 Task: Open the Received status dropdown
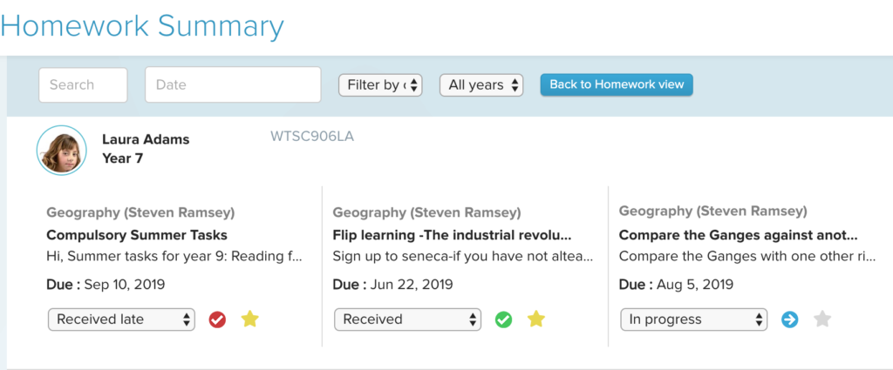tap(408, 320)
